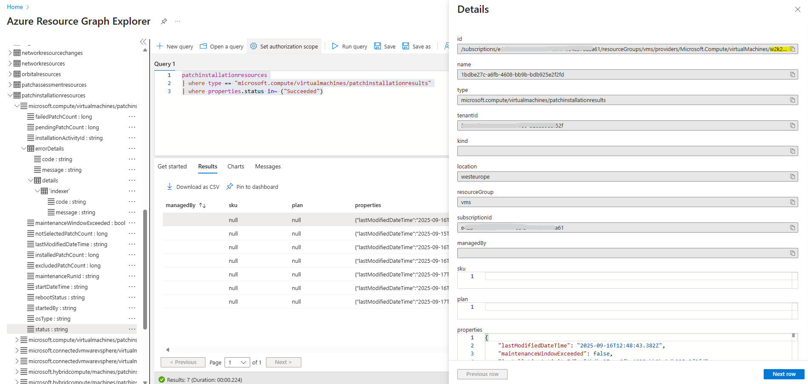Open options for failedPatchCount field

(x=132, y=117)
